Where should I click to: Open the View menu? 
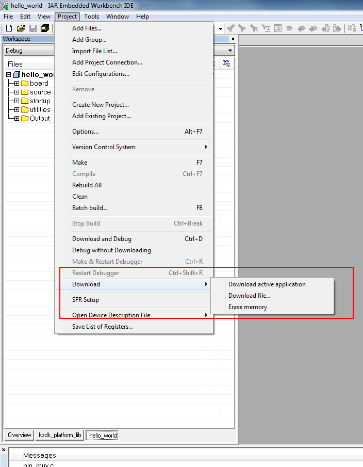click(44, 17)
